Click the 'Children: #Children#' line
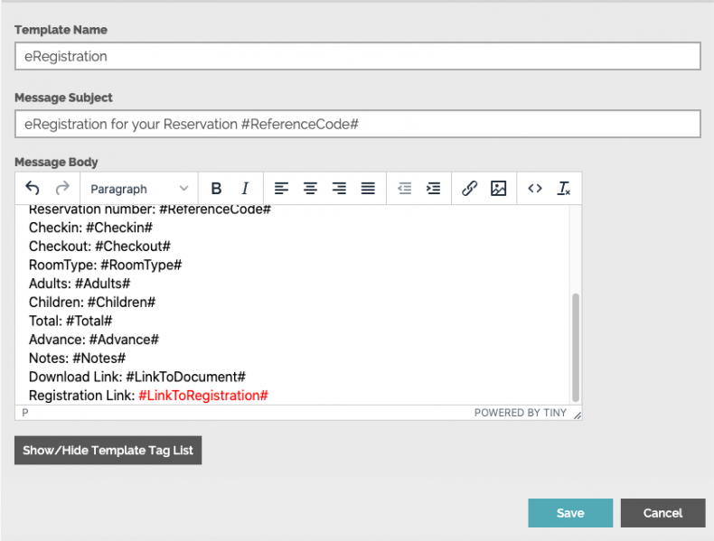714x541 pixels. click(x=92, y=303)
